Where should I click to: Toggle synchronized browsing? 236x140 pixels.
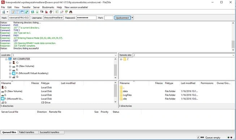click(x=66, y=12)
